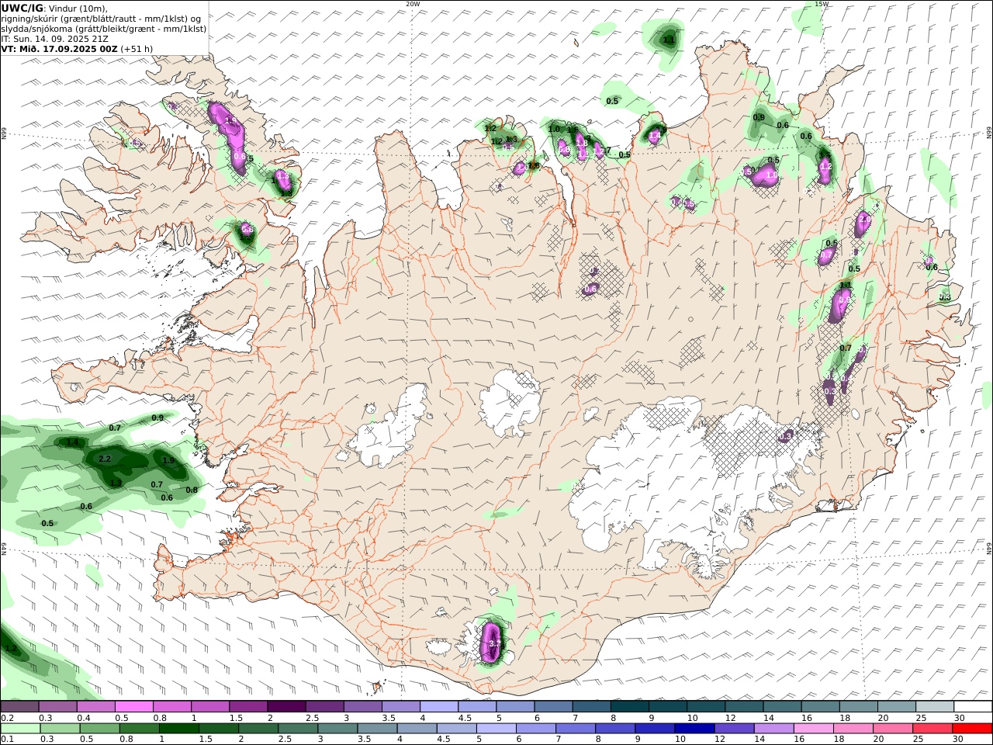Image resolution: width=993 pixels, height=745 pixels.
Task: Click the crimson 25–30 swatch in lower legend row
Action: [932, 729]
